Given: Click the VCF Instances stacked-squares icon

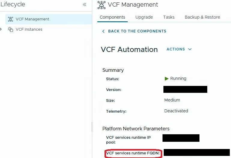Looking at the screenshot, I should (11, 29).
